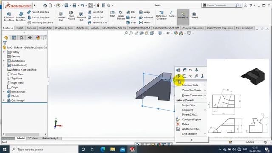Open the Hole Wizard tool
272x153 pixels.
[71, 15]
